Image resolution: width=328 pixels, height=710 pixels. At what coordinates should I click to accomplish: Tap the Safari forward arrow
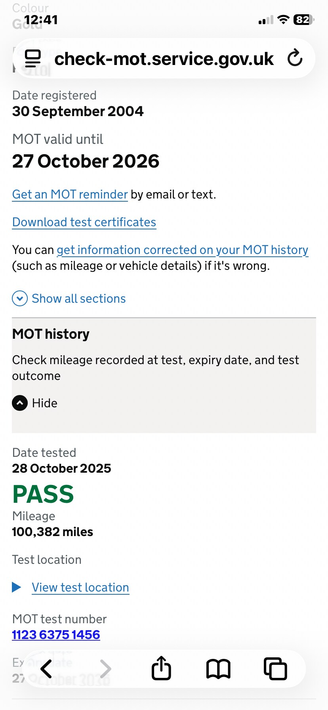(105, 669)
